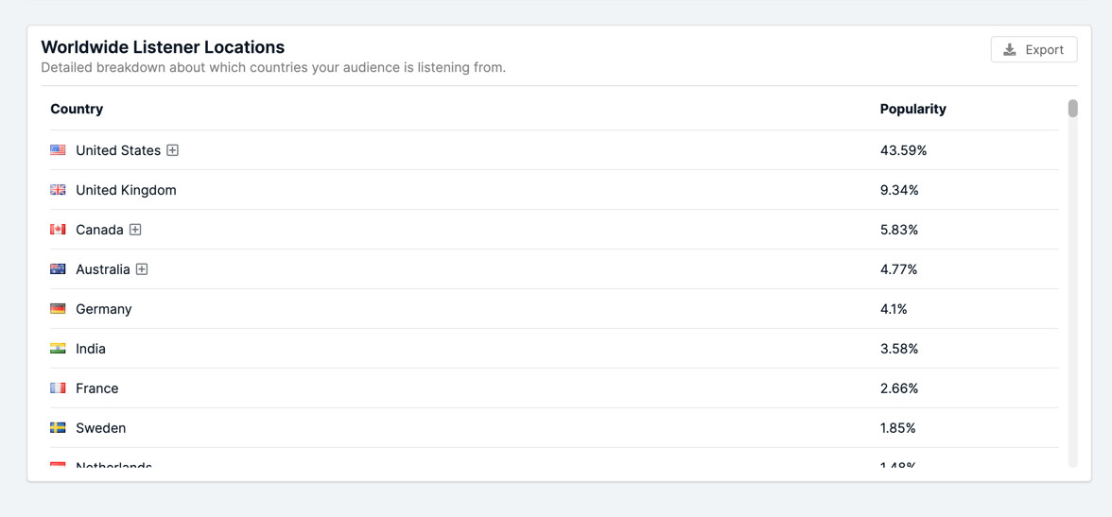Click the download icon in Export

(x=1010, y=49)
